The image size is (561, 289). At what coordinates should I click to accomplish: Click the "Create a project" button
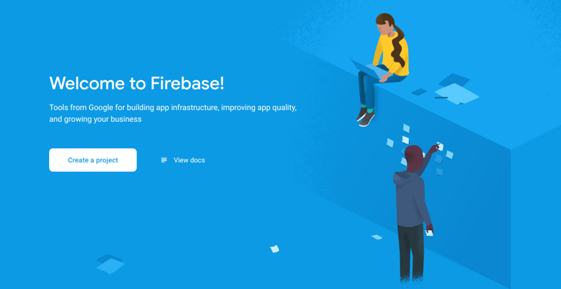pos(93,160)
